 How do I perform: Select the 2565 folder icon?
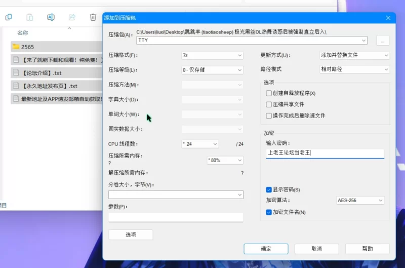16,47
